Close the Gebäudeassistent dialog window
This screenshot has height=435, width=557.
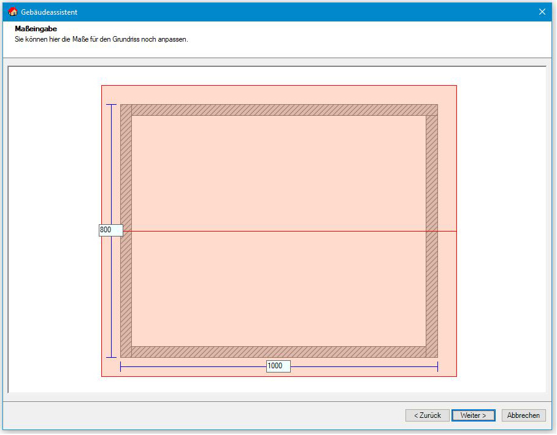(542, 12)
